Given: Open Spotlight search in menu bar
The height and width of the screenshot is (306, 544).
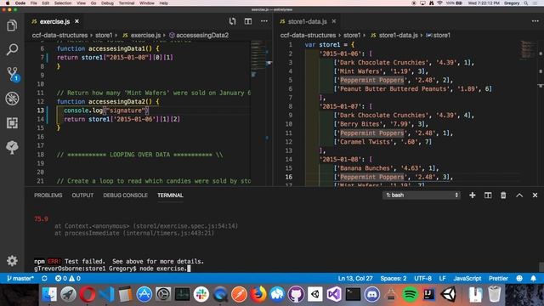Looking at the screenshot, I should (526, 3).
